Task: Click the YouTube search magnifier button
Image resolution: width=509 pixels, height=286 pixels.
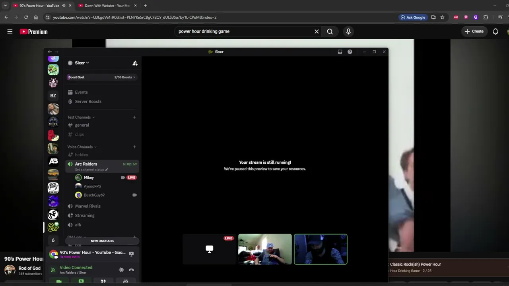Action: click(x=330, y=31)
